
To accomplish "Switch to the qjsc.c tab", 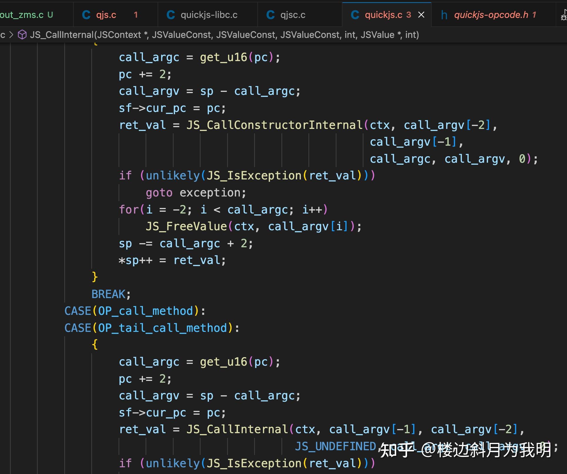I will [293, 14].
